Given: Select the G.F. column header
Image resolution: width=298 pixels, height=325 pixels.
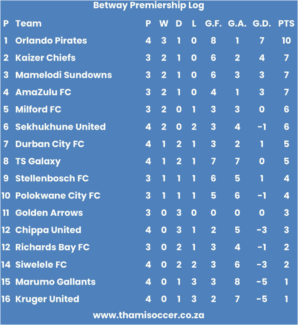Looking at the screenshot, I should pyautogui.click(x=213, y=23).
